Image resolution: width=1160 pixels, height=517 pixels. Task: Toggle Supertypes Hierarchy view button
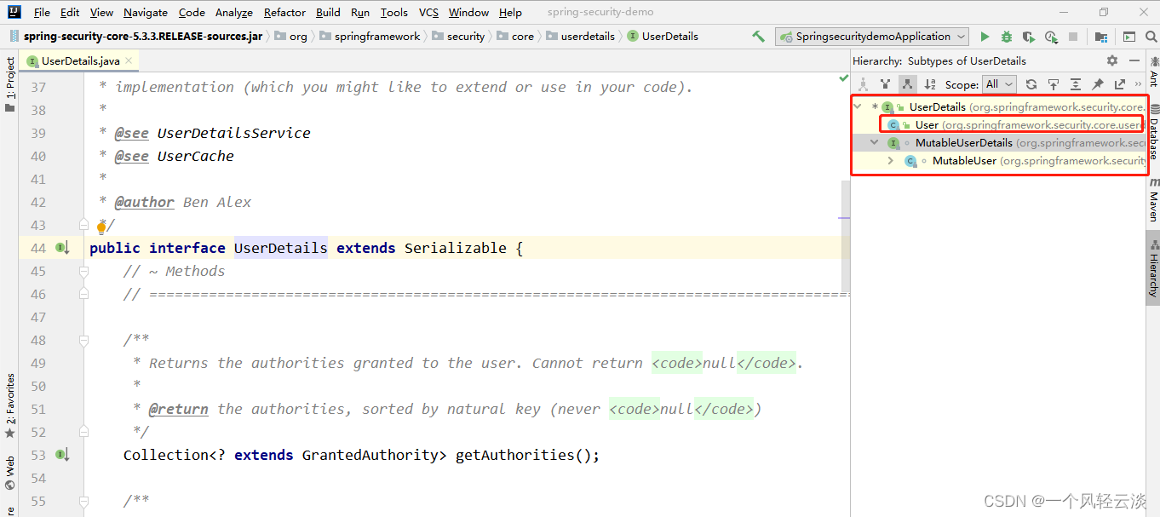click(x=886, y=84)
